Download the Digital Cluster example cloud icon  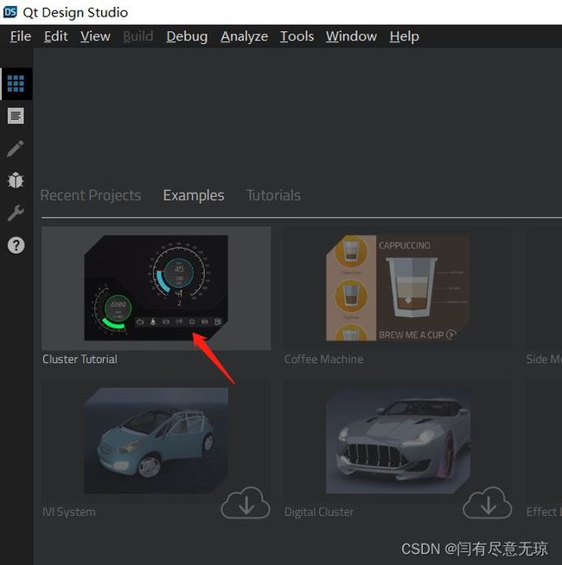click(x=488, y=503)
